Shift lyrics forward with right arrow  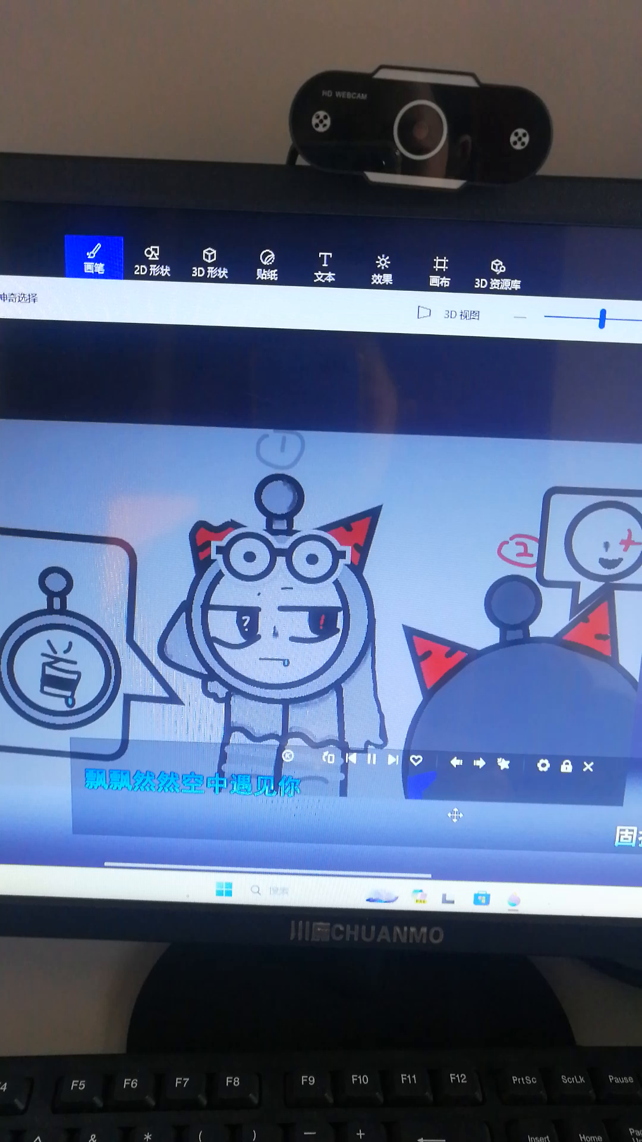click(479, 763)
